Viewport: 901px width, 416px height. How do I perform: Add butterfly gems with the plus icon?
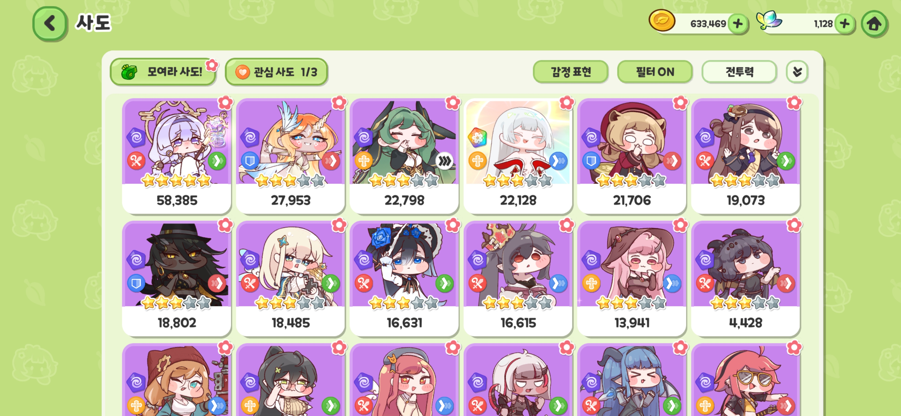[x=845, y=24]
